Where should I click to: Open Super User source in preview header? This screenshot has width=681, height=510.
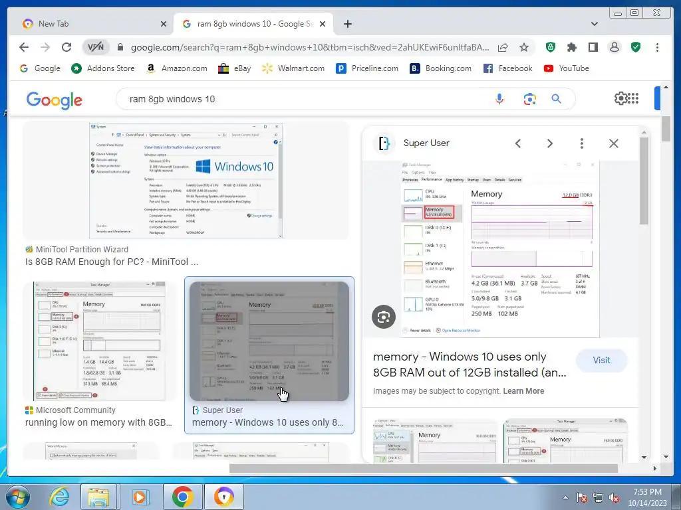(x=412, y=143)
